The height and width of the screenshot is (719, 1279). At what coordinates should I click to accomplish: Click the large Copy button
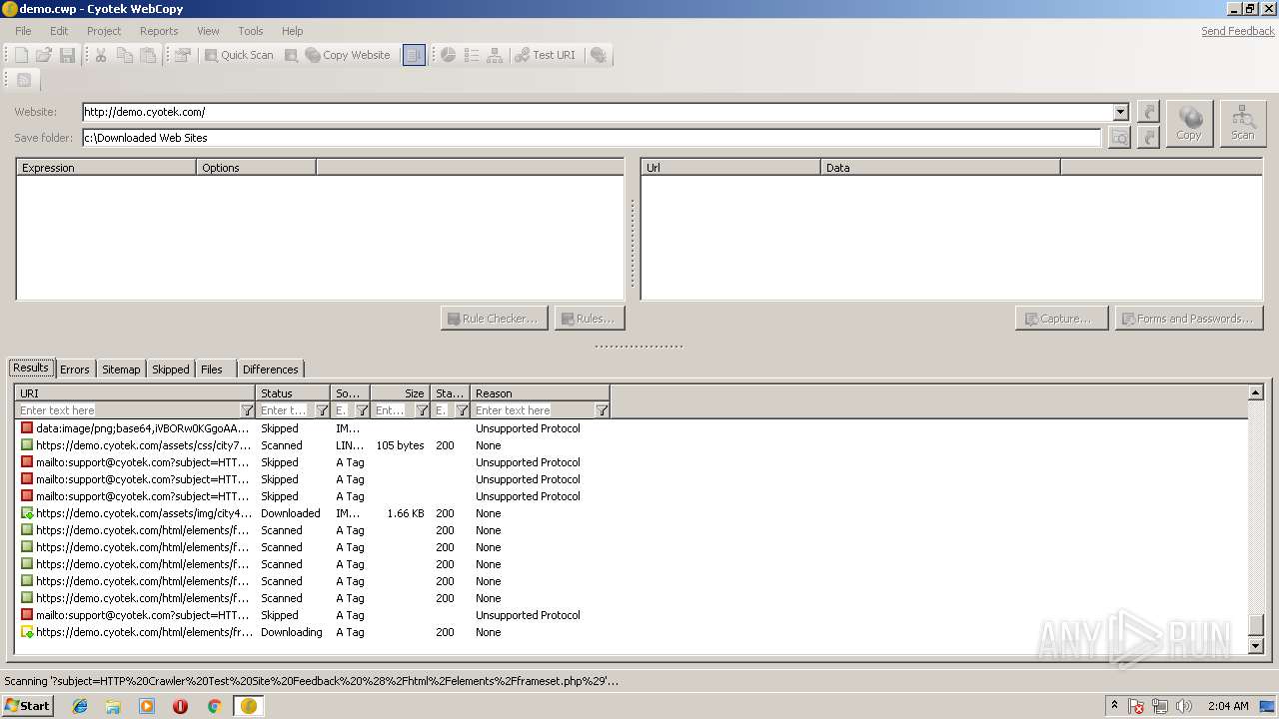point(1189,124)
